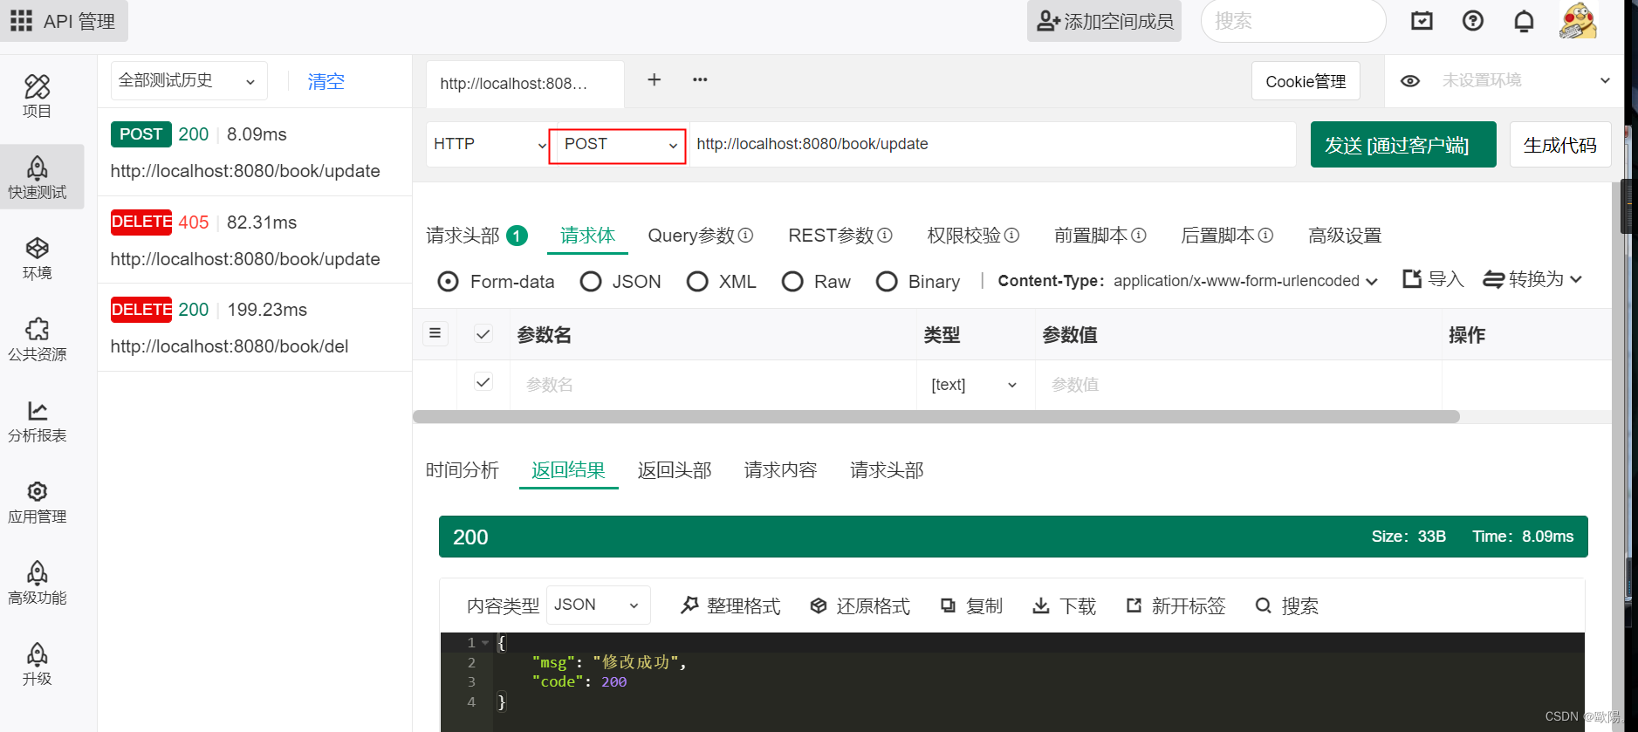Focus the 参数名 input field

coord(711,385)
